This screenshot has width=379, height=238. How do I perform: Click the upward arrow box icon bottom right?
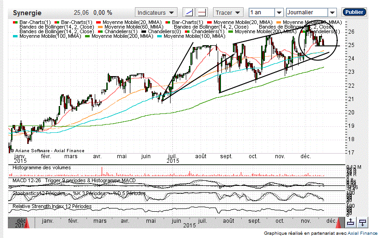point(350,222)
